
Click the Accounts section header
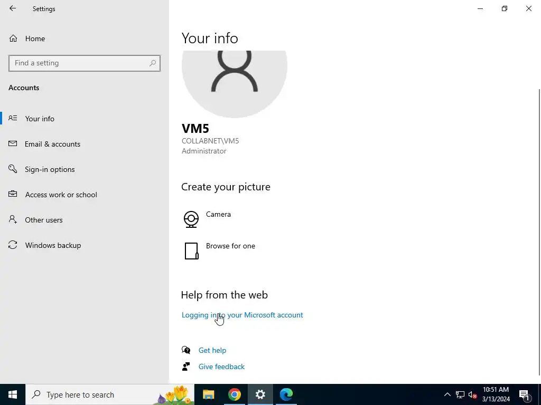pyautogui.click(x=24, y=88)
